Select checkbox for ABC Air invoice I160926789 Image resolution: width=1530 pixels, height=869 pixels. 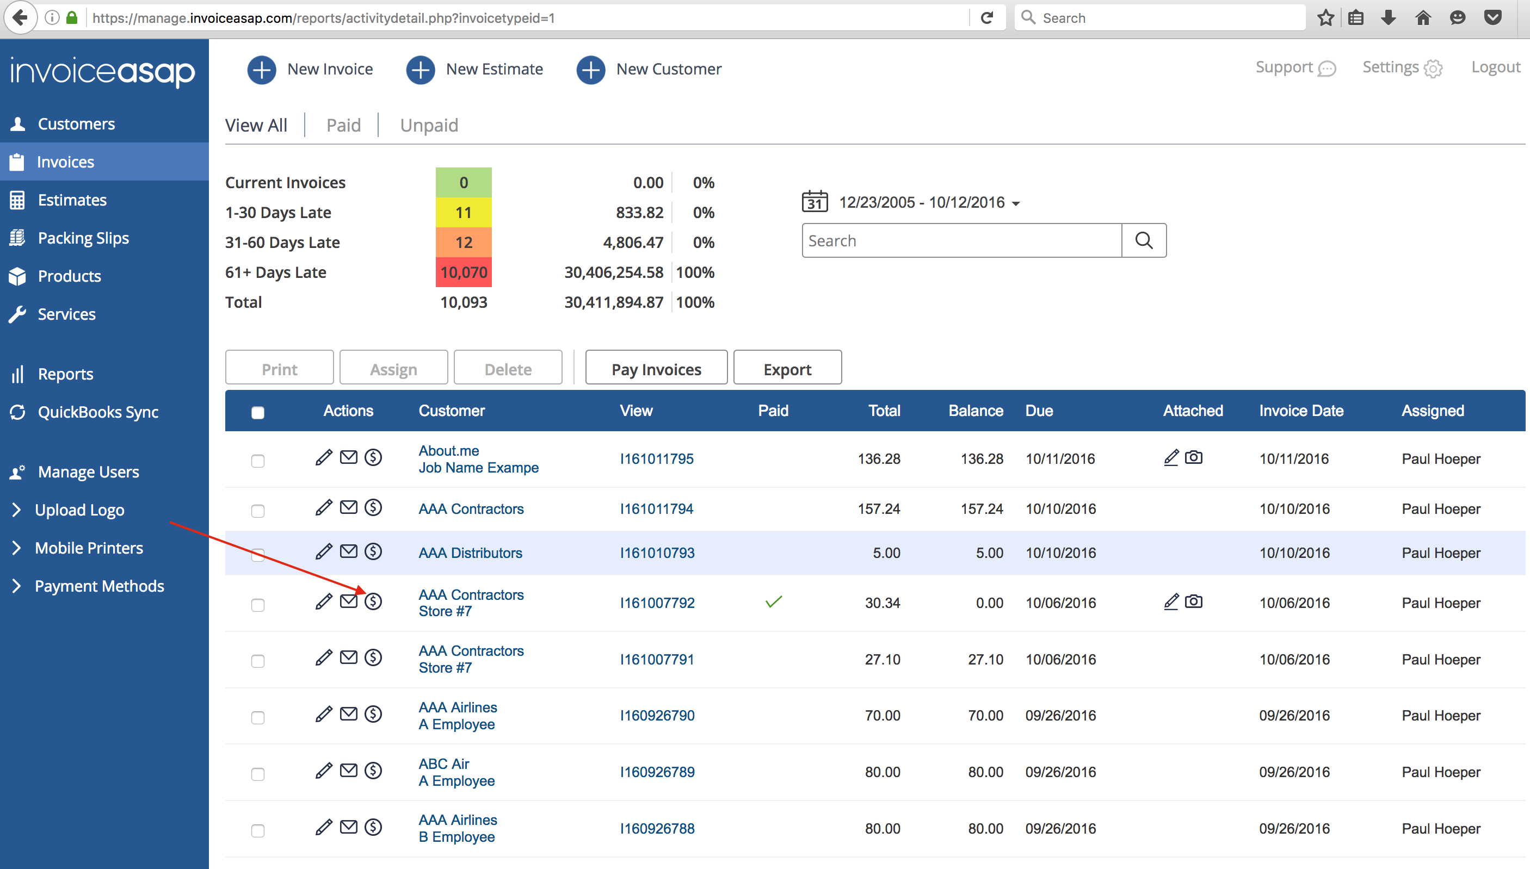(258, 774)
